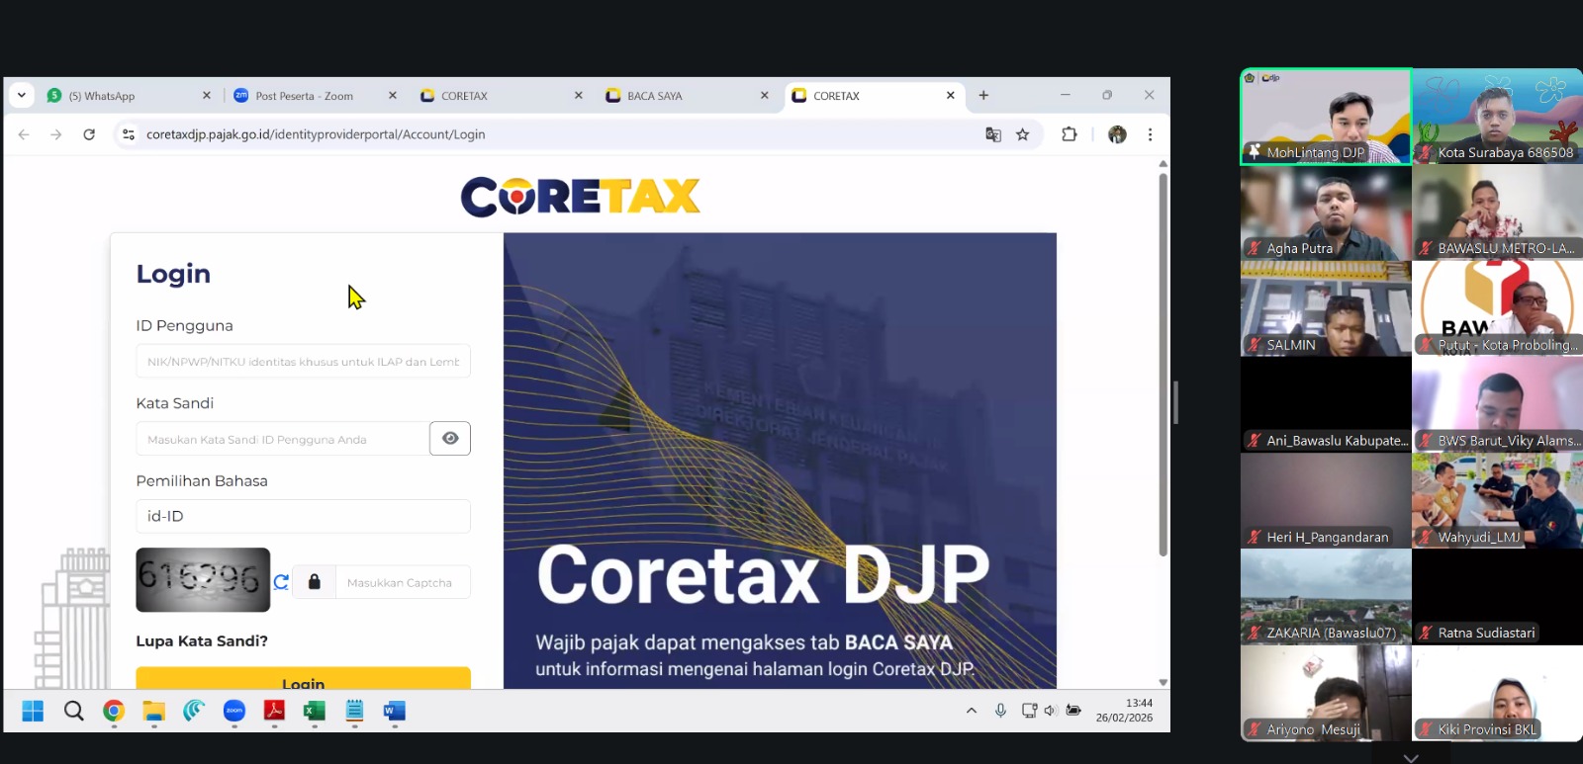Switch to the WhatsApp tab
Image resolution: width=1583 pixels, height=764 pixels.
[x=128, y=96]
